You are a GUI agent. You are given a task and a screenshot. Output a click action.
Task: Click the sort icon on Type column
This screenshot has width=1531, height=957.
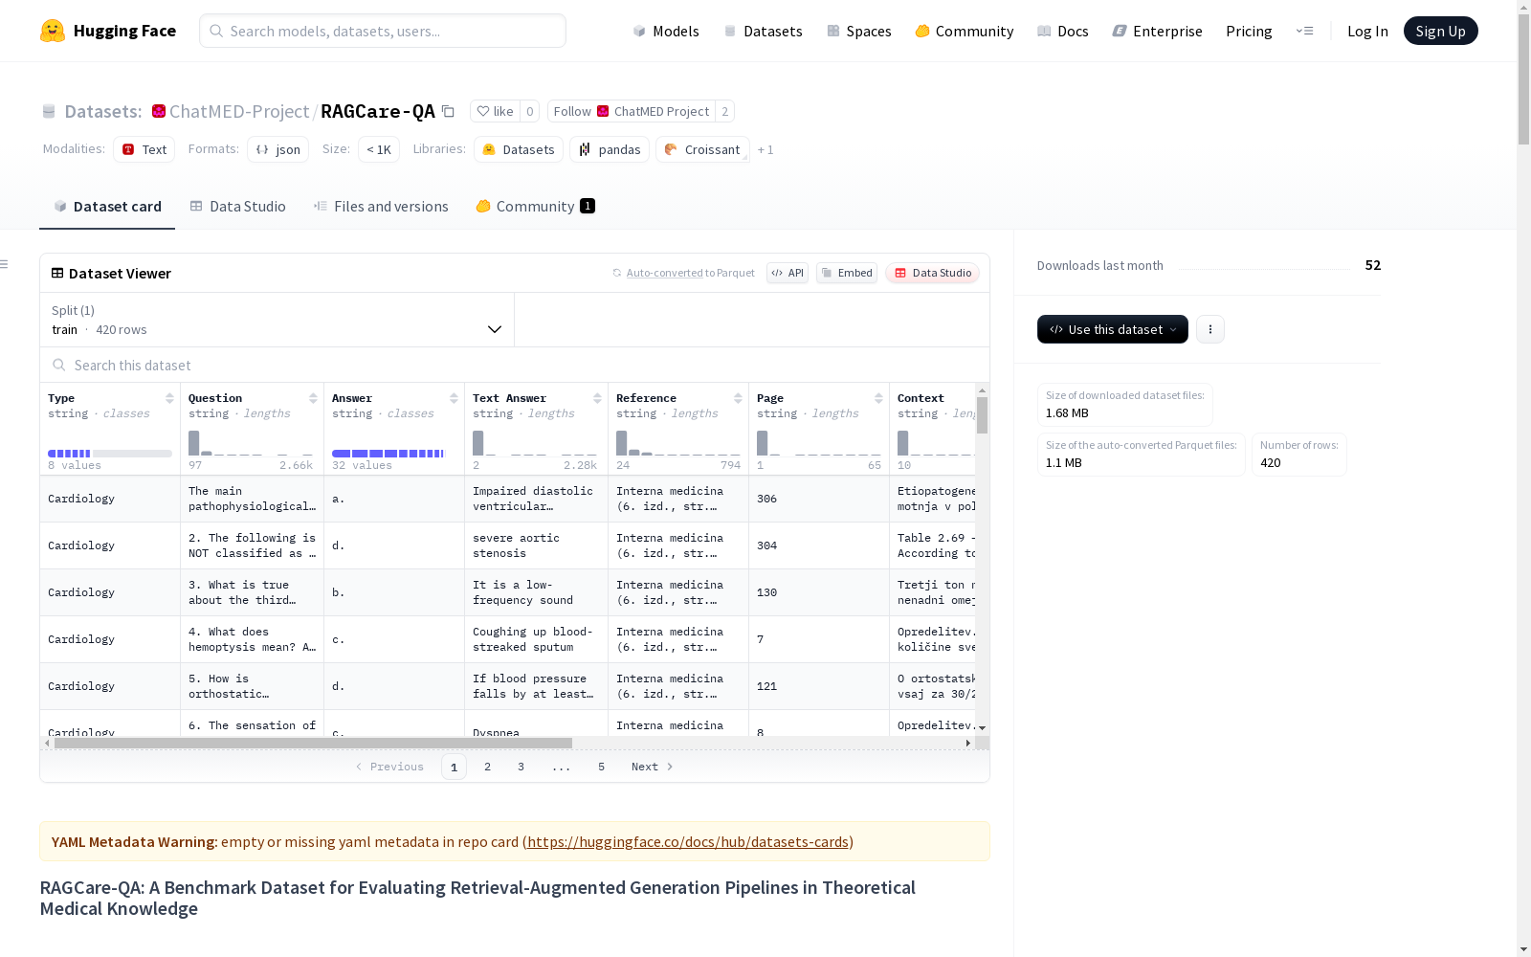pyautogui.click(x=169, y=398)
